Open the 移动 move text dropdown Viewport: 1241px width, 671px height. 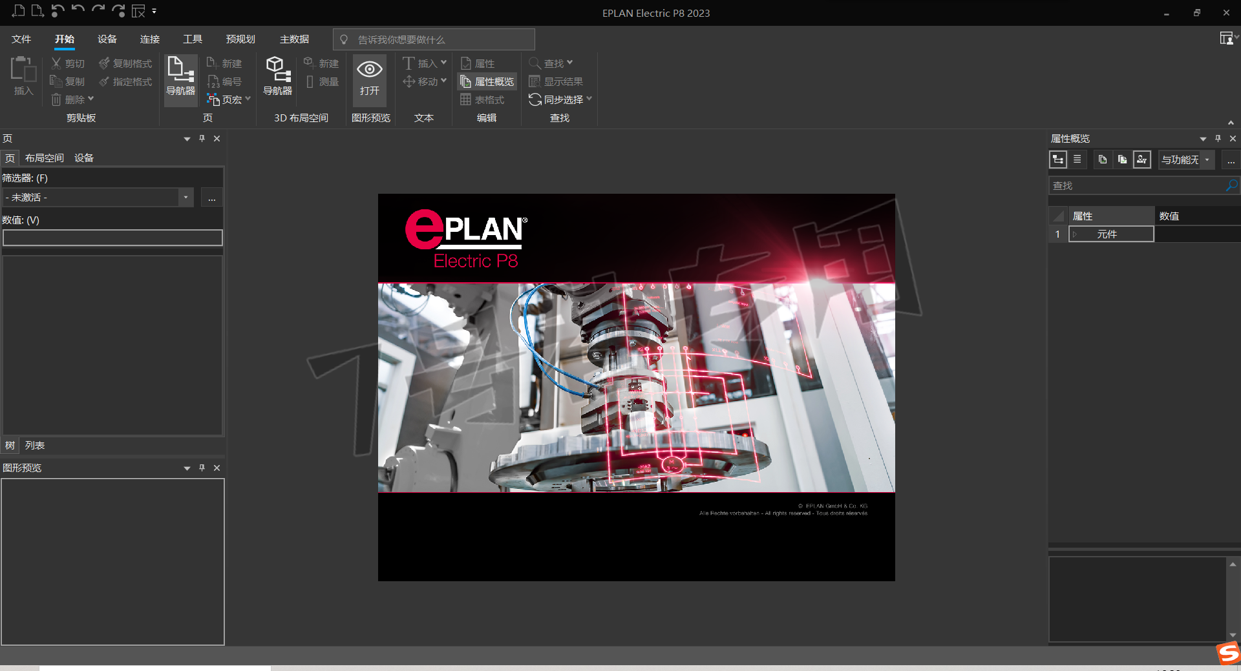point(443,81)
